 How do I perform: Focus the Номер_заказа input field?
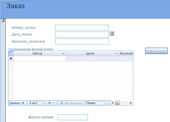point(82,28)
